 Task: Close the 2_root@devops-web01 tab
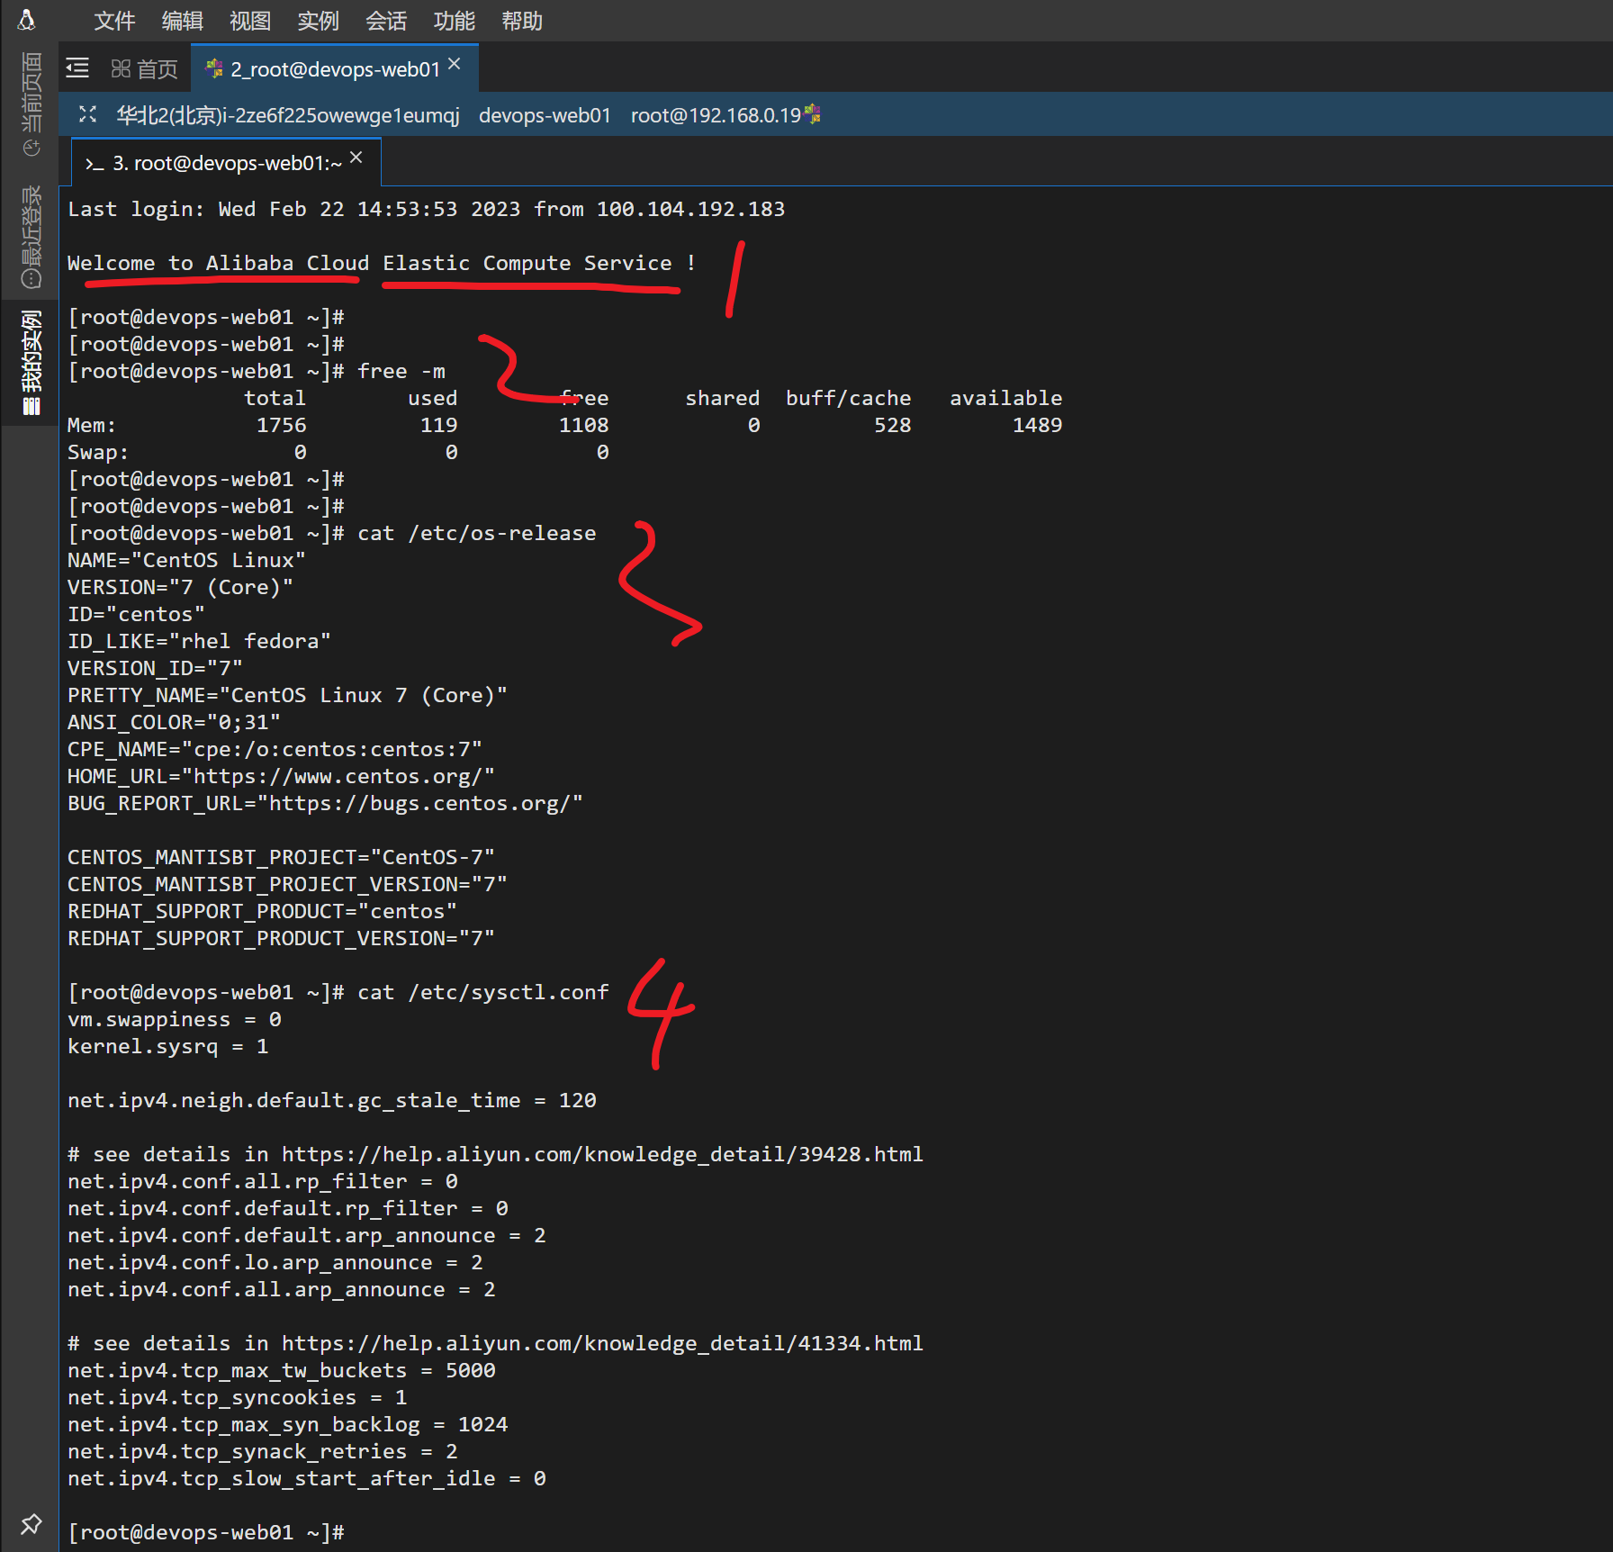click(x=455, y=64)
